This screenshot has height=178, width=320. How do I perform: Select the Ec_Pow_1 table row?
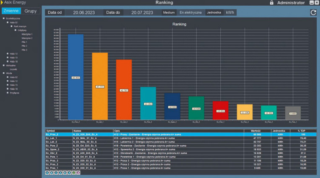click(181, 157)
